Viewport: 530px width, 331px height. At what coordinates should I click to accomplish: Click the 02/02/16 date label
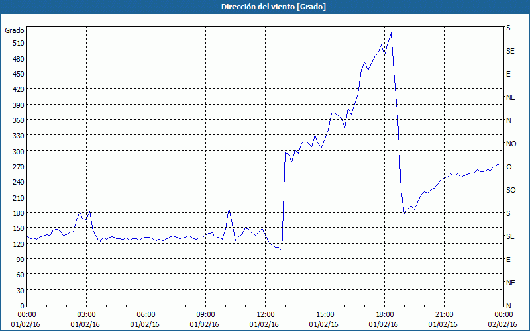pyautogui.click(x=502, y=324)
